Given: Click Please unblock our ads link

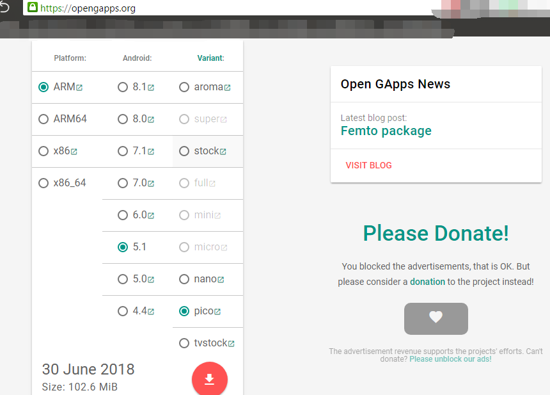Looking at the screenshot, I should point(450,359).
